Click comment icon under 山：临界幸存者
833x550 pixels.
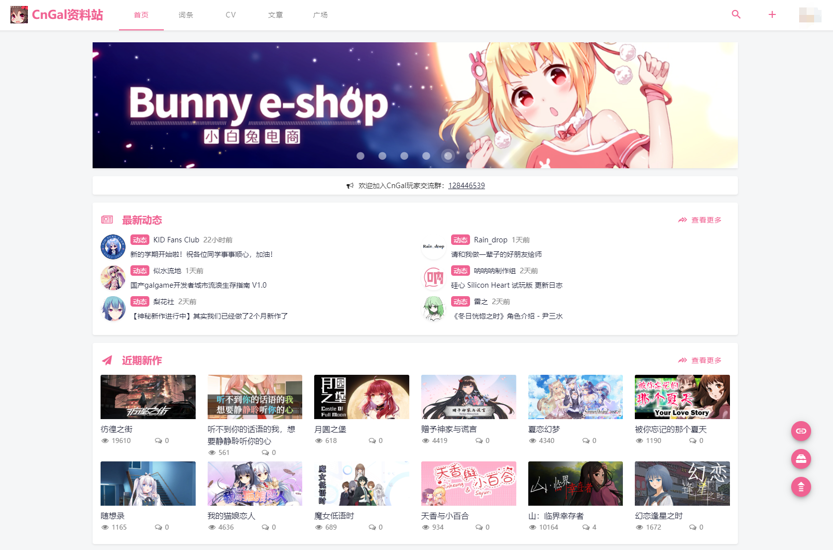tap(586, 527)
